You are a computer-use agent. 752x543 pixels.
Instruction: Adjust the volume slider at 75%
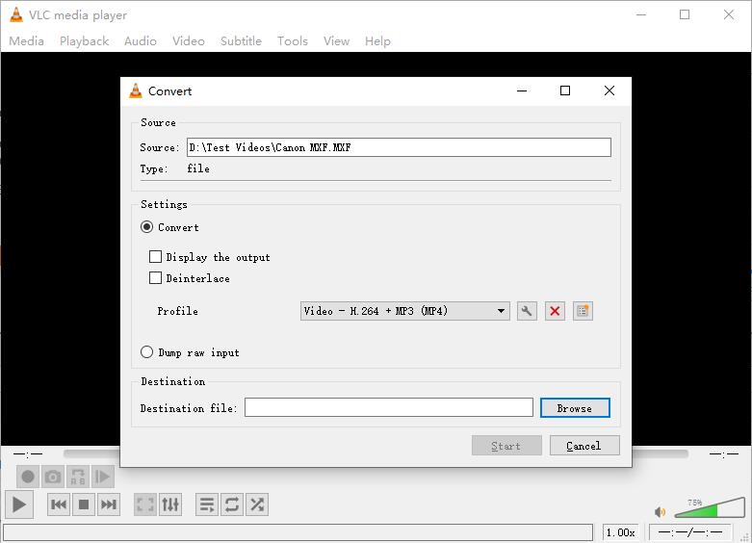click(x=710, y=508)
